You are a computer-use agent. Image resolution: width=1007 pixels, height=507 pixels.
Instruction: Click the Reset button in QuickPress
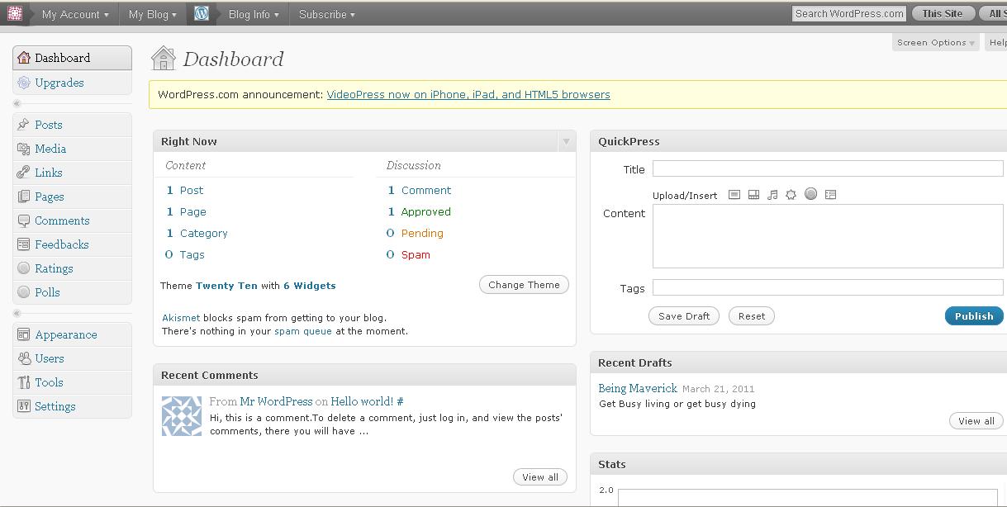coord(752,316)
